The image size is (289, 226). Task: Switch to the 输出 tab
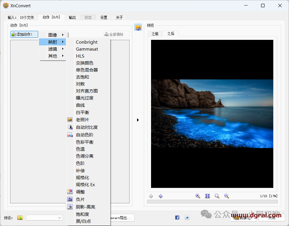pos(72,17)
